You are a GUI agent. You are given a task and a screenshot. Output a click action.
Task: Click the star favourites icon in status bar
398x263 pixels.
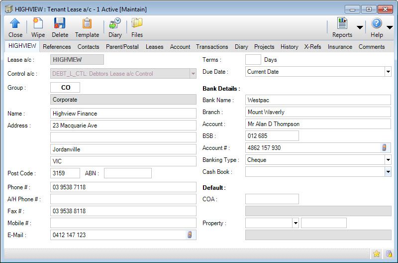click(377, 254)
